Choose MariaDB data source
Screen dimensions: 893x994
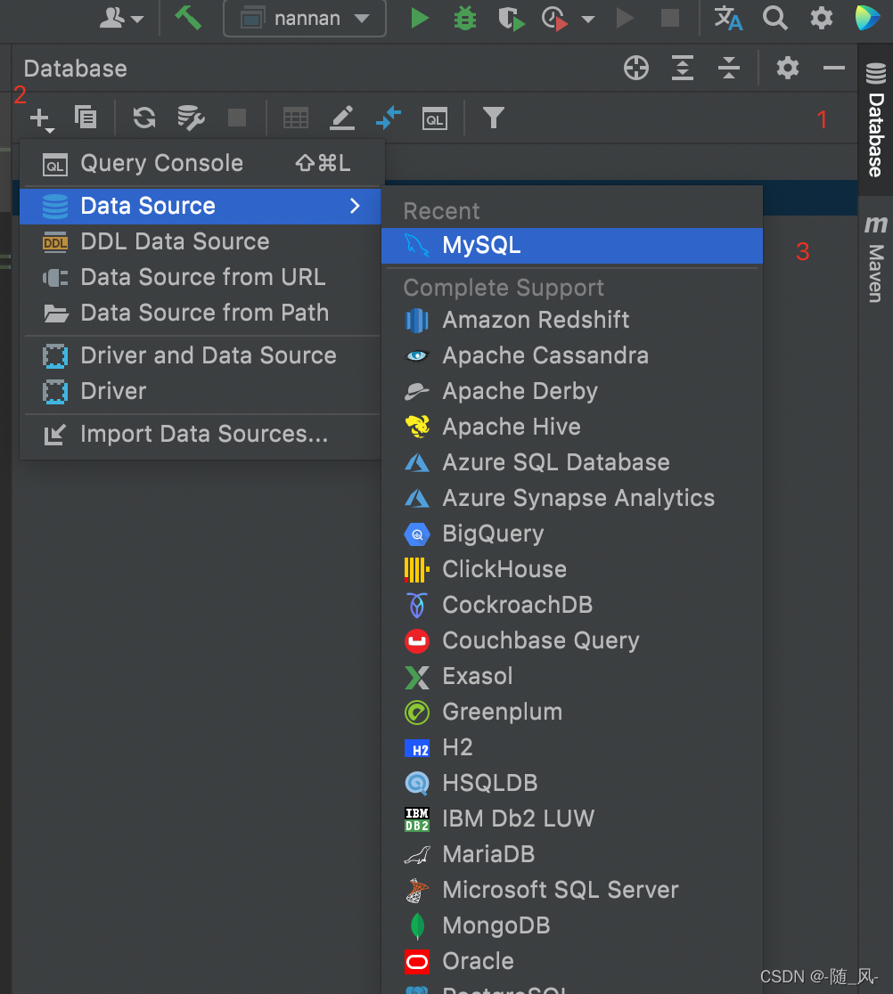click(571, 854)
